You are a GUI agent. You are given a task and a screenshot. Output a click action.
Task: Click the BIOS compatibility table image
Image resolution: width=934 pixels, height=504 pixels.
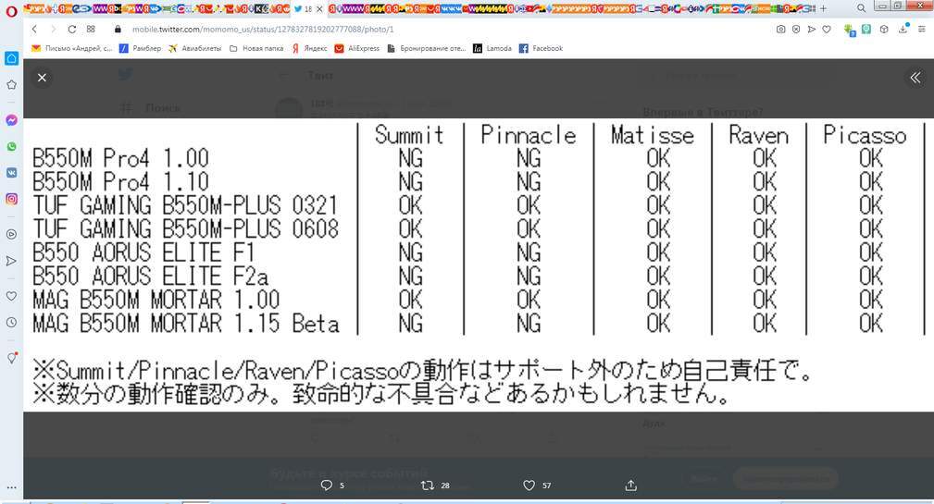click(x=479, y=264)
